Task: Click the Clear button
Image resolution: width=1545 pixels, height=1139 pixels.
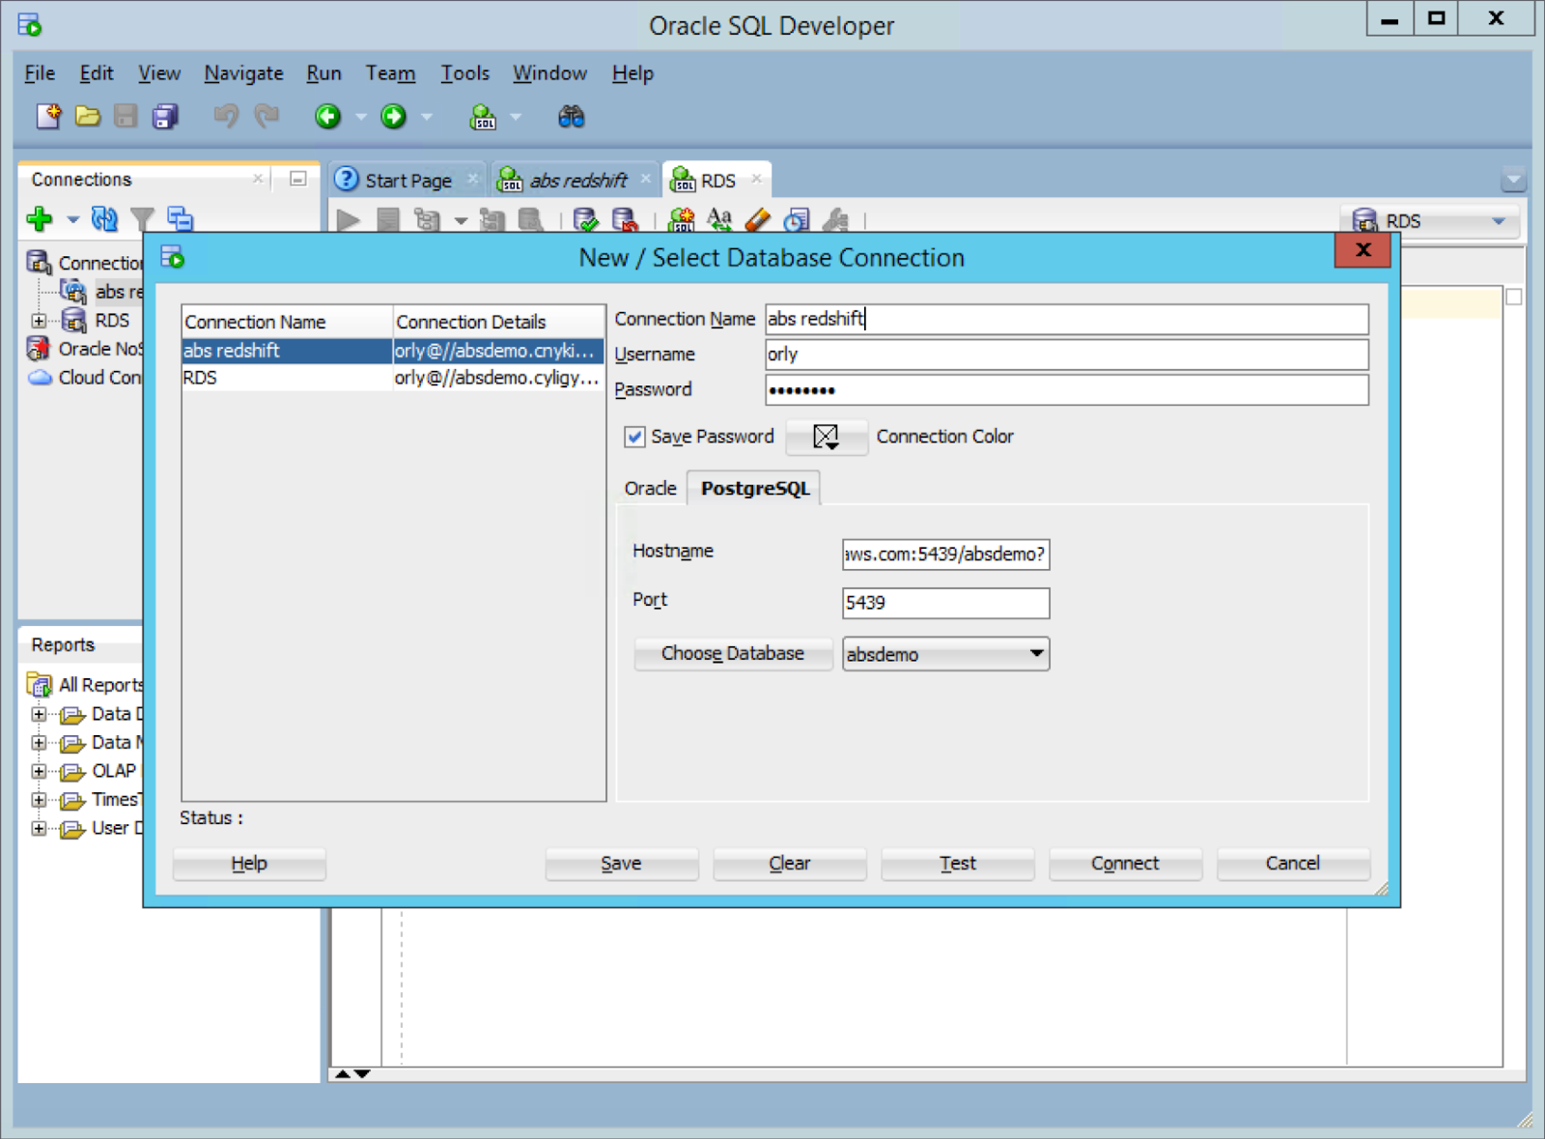Action: point(790,864)
